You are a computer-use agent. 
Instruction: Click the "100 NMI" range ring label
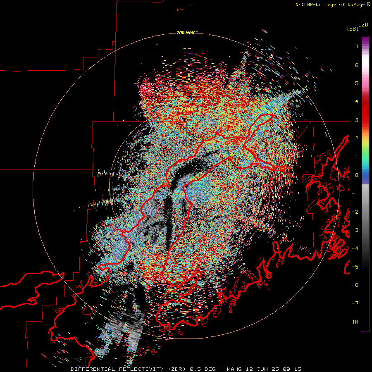pos(186,33)
